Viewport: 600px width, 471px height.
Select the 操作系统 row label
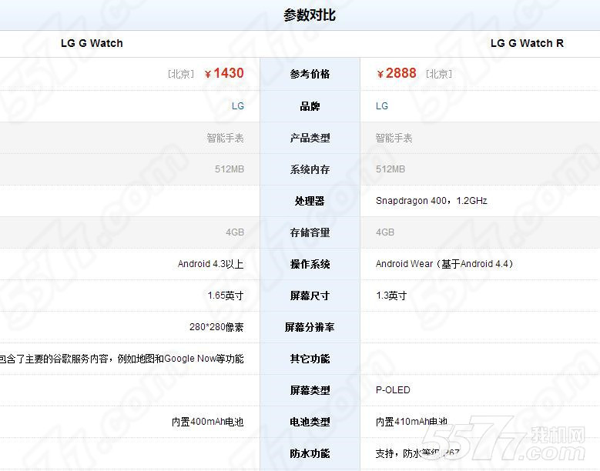[310, 264]
